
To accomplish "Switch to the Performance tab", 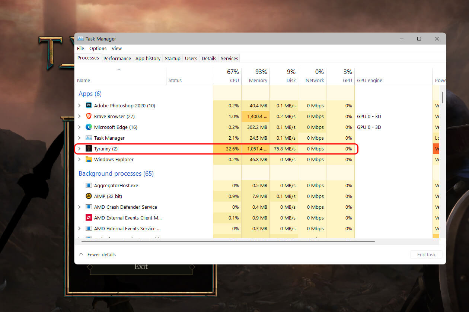I will coord(117,58).
